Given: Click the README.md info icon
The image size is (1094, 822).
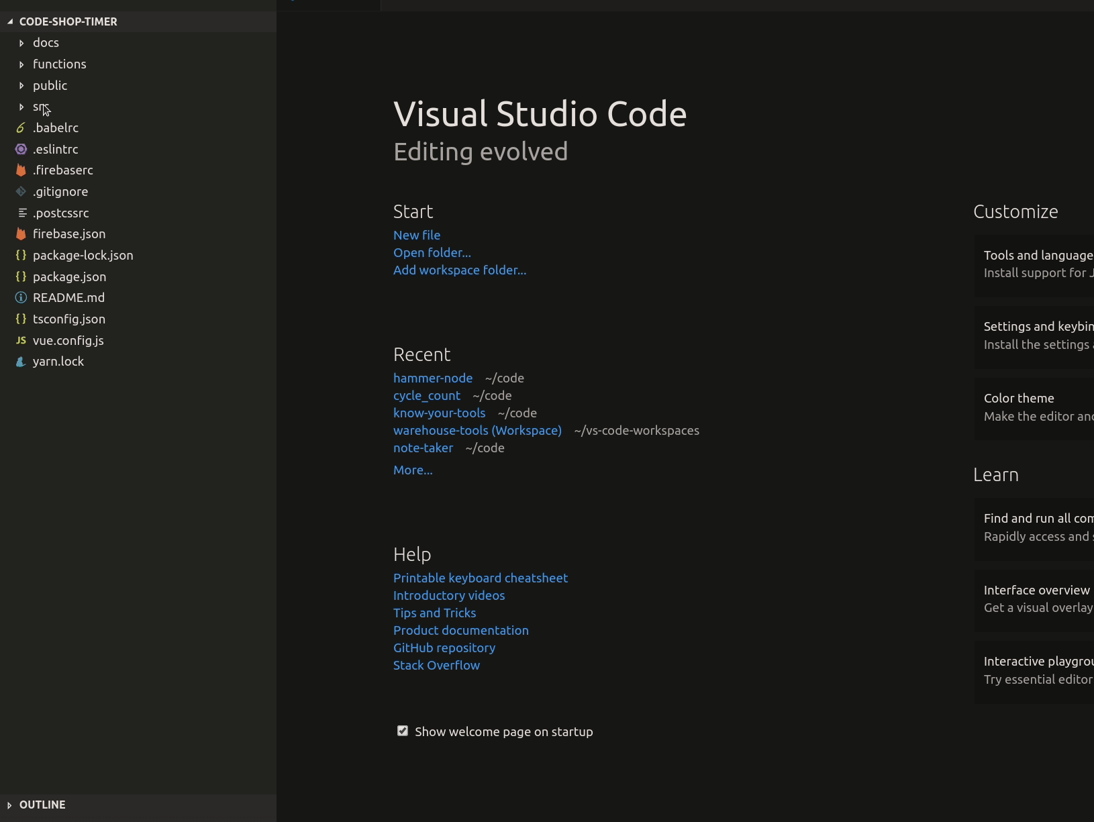Looking at the screenshot, I should [21, 298].
